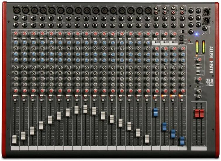Toggle the bottom black switch below USB port
This screenshot has height=161, width=221.
click(x=182, y=43)
